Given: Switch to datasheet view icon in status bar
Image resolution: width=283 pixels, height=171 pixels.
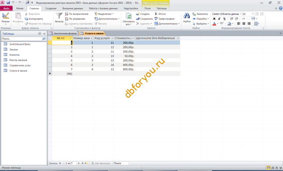Looking at the screenshot, I should coord(268,168).
